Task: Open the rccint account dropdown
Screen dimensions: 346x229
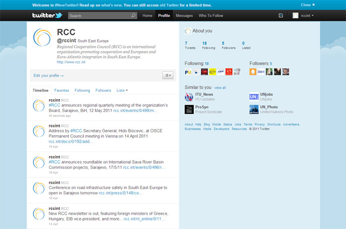Action: [307, 16]
